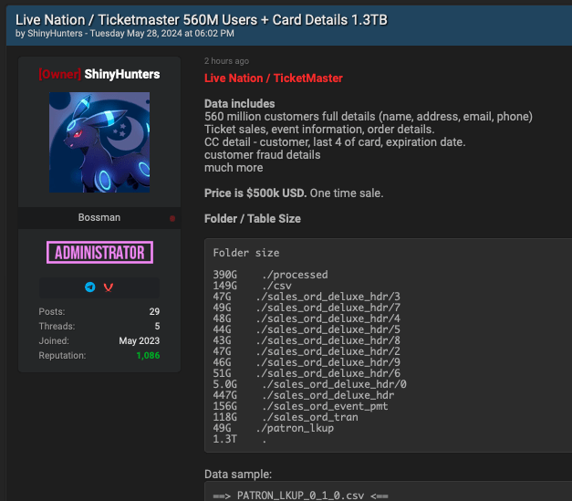The height and width of the screenshot is (501, 572).
Task: Click the 'CC detail - customer' line
Action: point(335,142)
